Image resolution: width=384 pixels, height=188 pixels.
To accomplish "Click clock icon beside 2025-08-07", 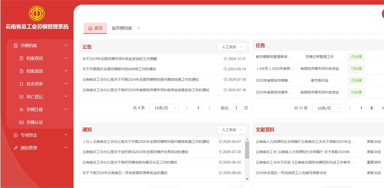I will 220,141.
